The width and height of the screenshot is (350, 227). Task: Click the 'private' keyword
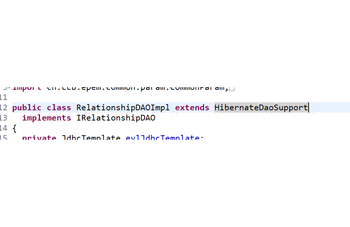click(39, 138)
